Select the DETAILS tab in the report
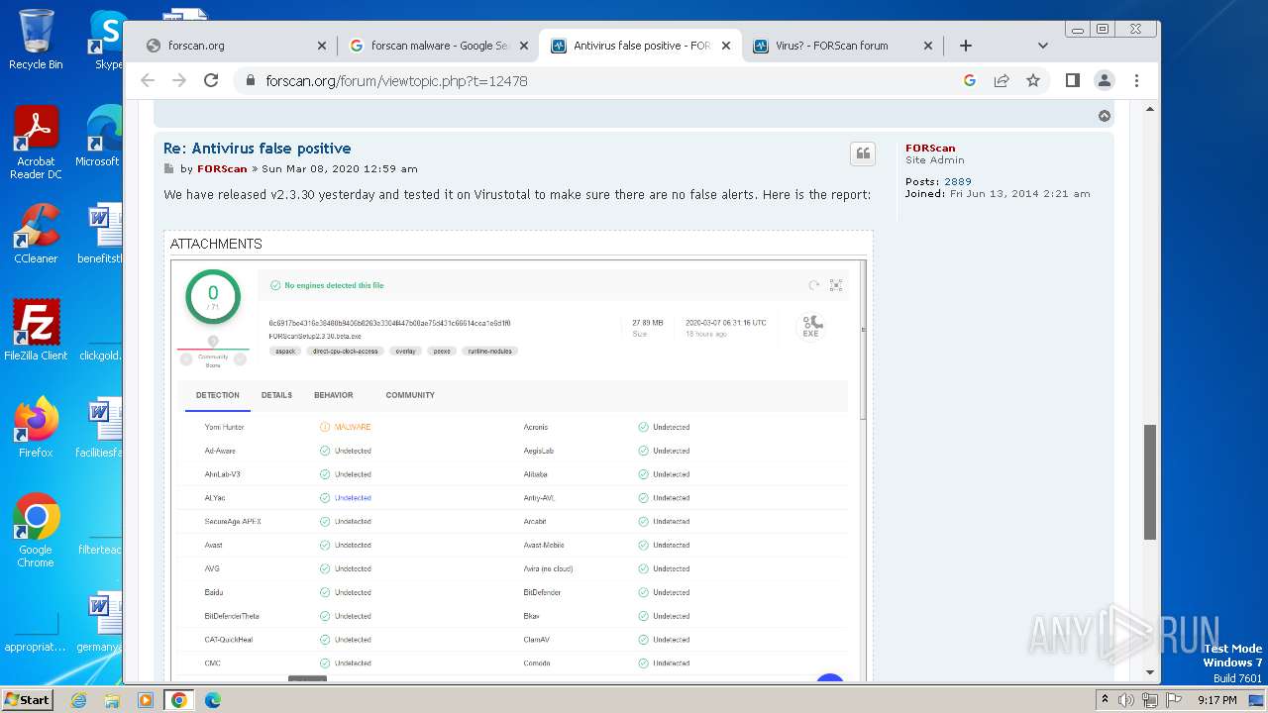The height and width of the screenshot is (713, 1268). coord(276,395)
